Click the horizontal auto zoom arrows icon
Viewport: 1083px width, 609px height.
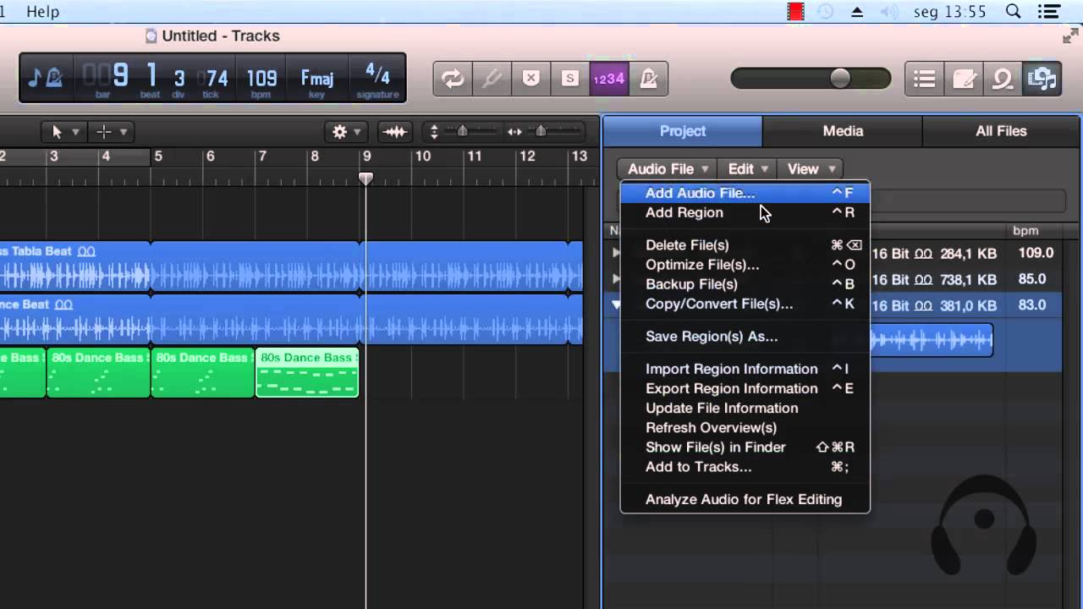(x=514, y=131)
